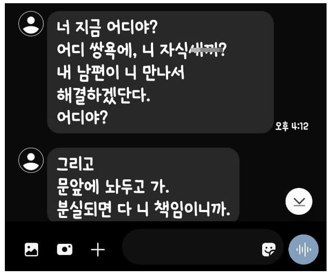The width and height of the screenshot is (333, 276).
Task: Open sender profile avatar on second message
Action: pyautogui.click(x=31, y=160)
